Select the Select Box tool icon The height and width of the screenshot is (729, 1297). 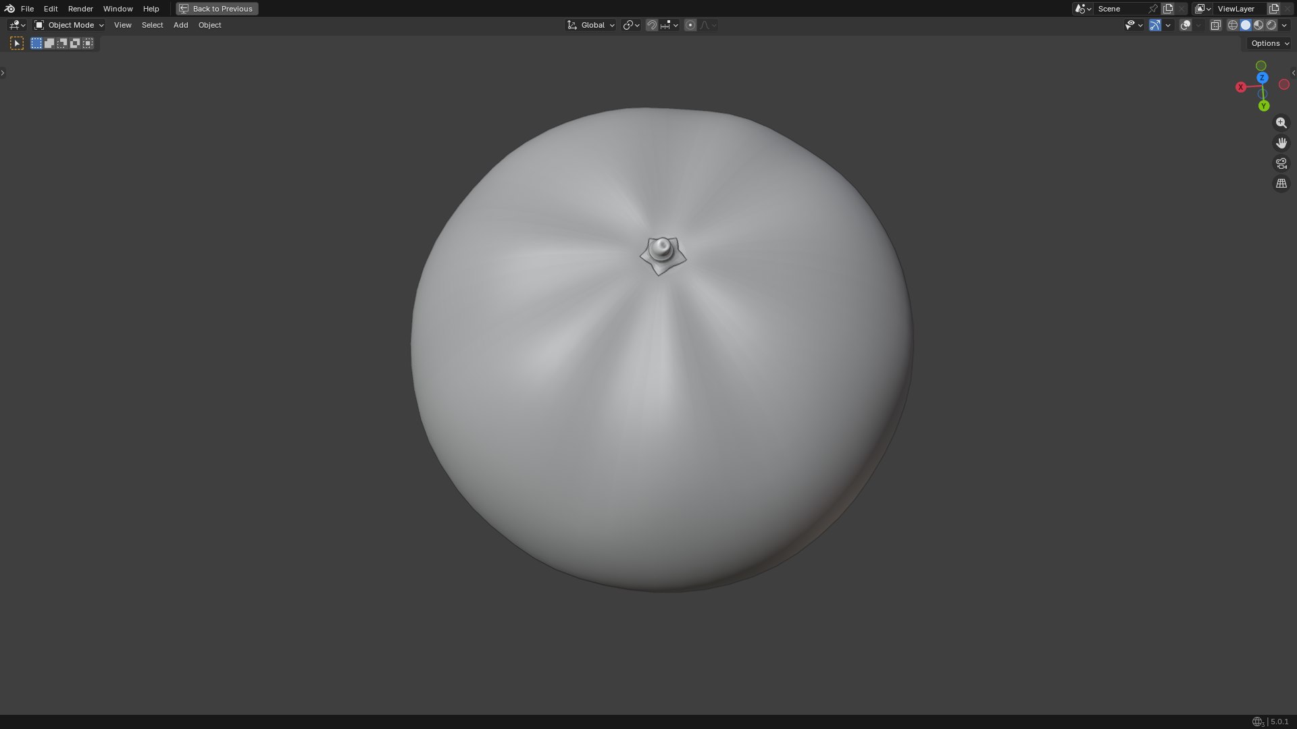point(18,43)
